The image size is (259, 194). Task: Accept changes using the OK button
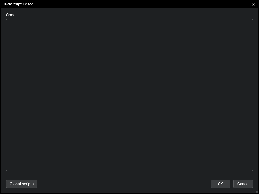tap(220, 184)
